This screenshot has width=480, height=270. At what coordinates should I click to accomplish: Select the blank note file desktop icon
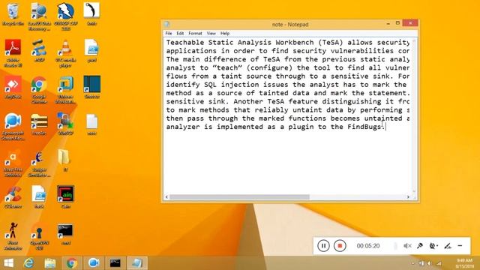point(91,124)
